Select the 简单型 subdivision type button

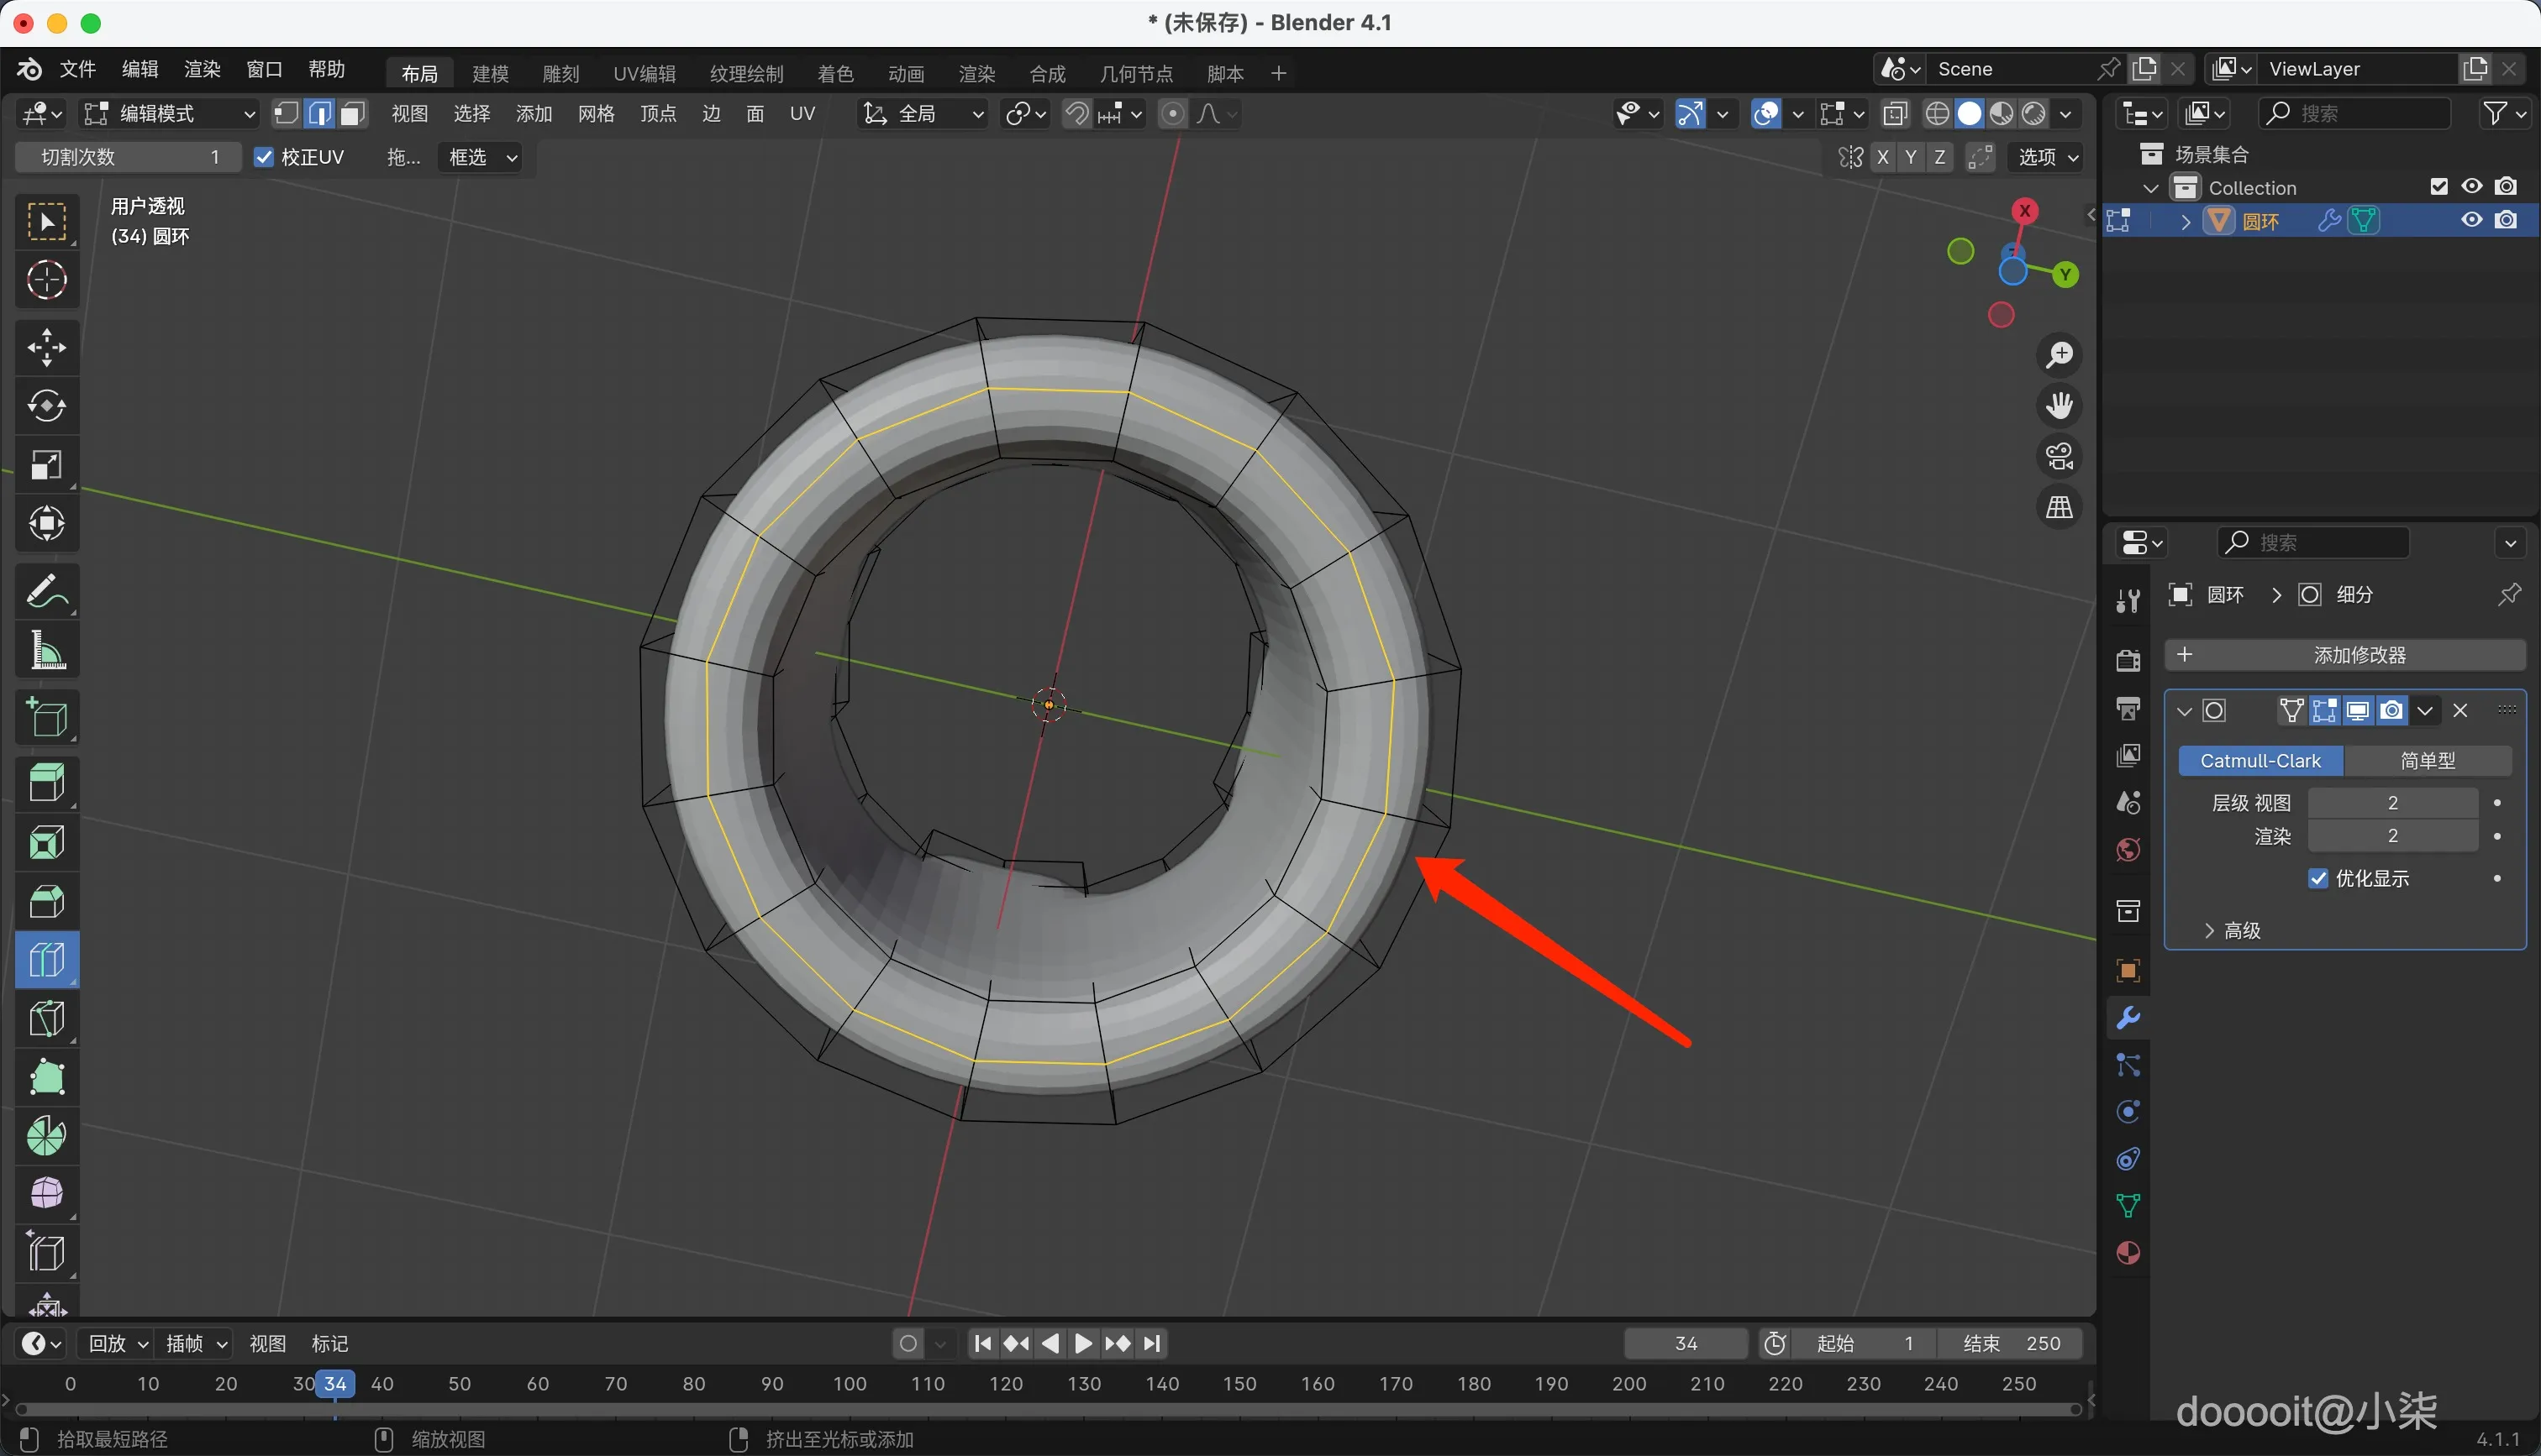[2427, 761]
